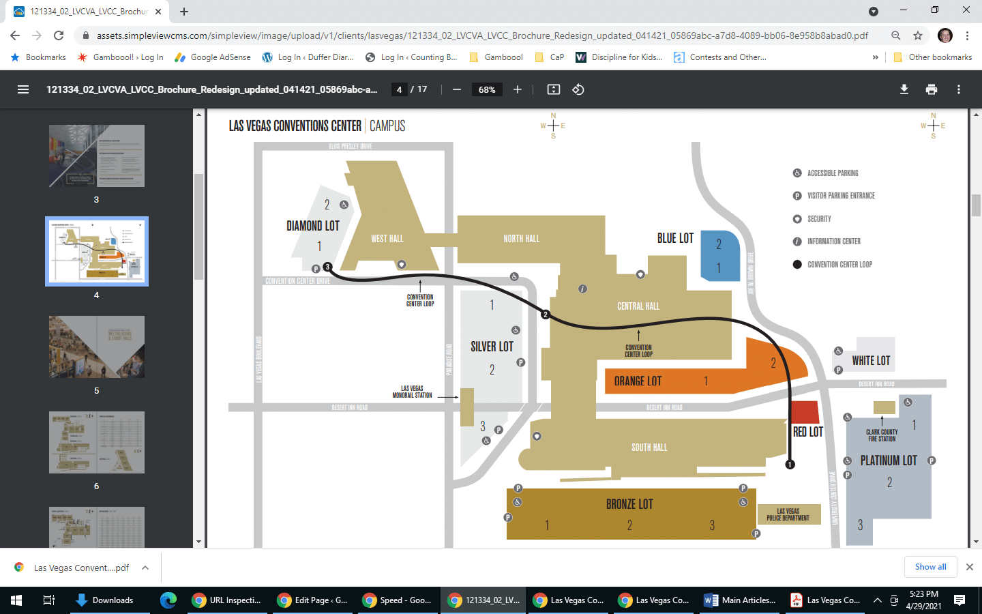Click the PLATINUM LOT label on the map
Screen dimensions: 982x614
point(889,460)
